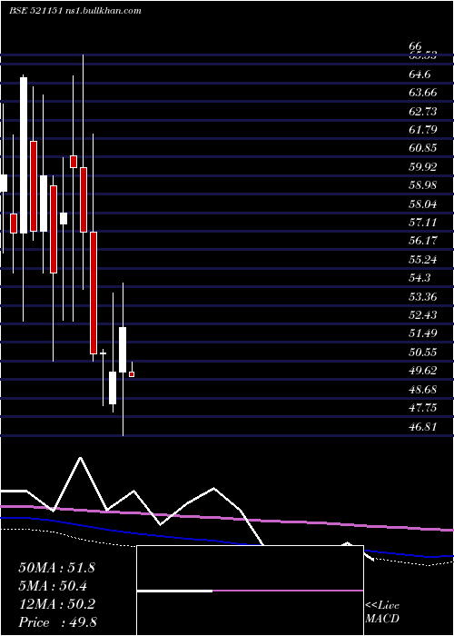Click the 58.04 price axis label
The height and width of the screenshot is (636, 454).
click(x=423, y=204)
